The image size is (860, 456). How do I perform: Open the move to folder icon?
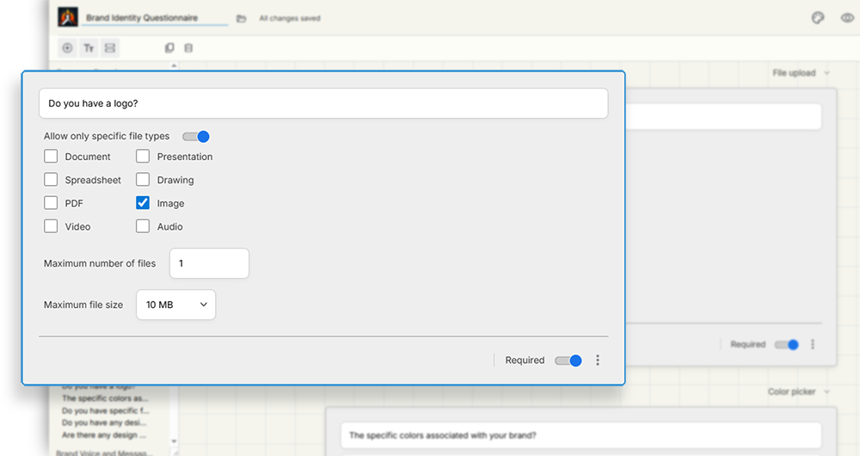[x=241, y=18]
